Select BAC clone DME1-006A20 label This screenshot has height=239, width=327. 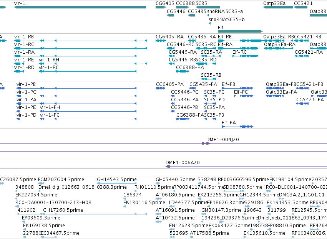pos(183,163)
